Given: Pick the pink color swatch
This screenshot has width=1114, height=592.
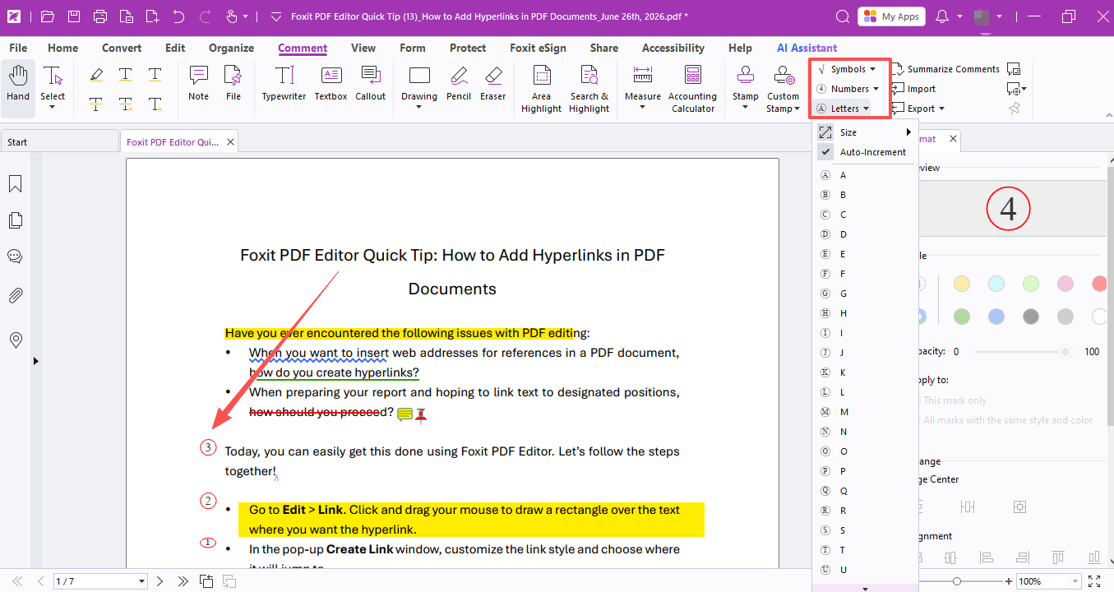Looking at the screenshot, I should point(1065,284).
